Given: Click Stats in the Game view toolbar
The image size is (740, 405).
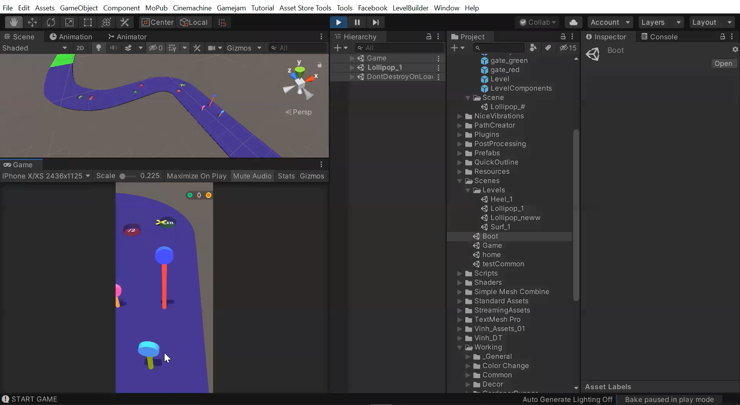Looking at the screenshot, I should [x=286, y=176].
